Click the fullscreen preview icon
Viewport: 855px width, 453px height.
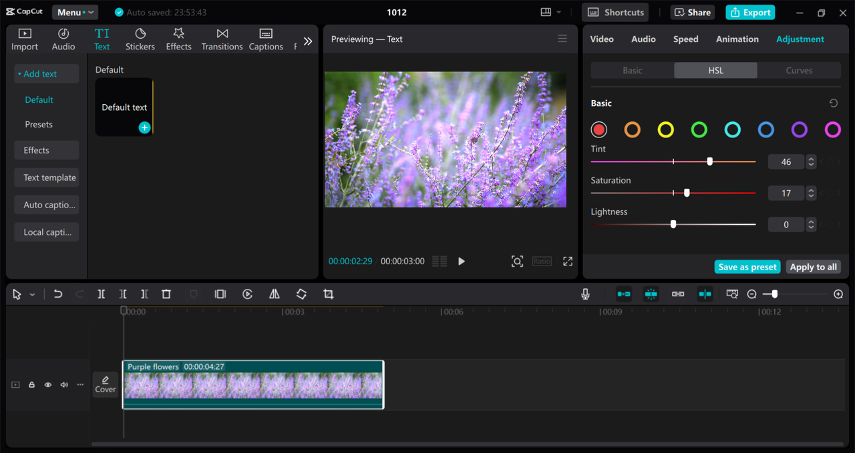(x=568, y=262)
